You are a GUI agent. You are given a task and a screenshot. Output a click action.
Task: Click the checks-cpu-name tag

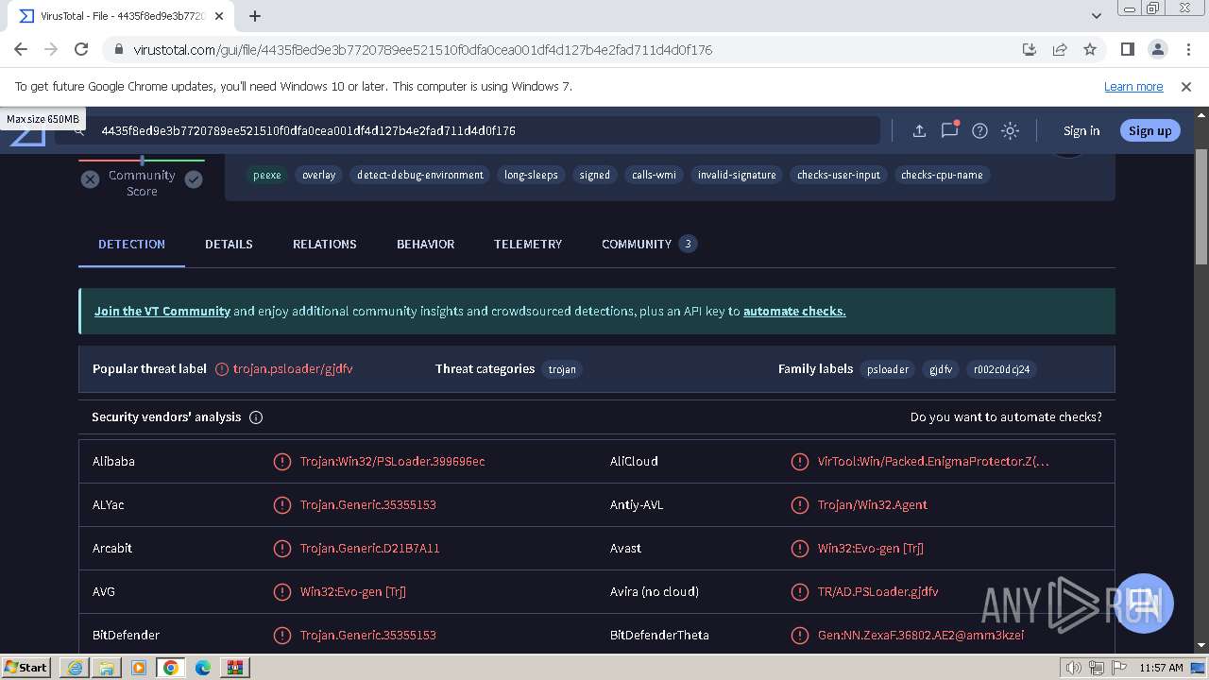click(942, 175)
